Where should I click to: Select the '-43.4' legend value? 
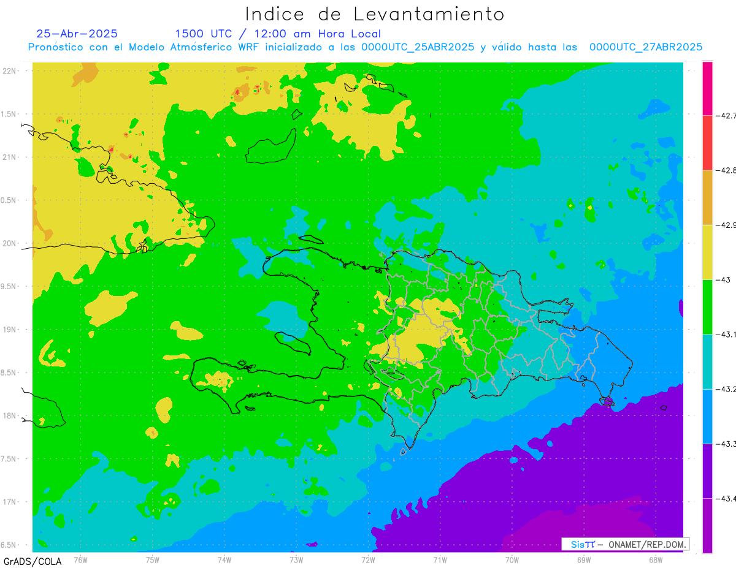pyautogui.click(x=726, y=498)
